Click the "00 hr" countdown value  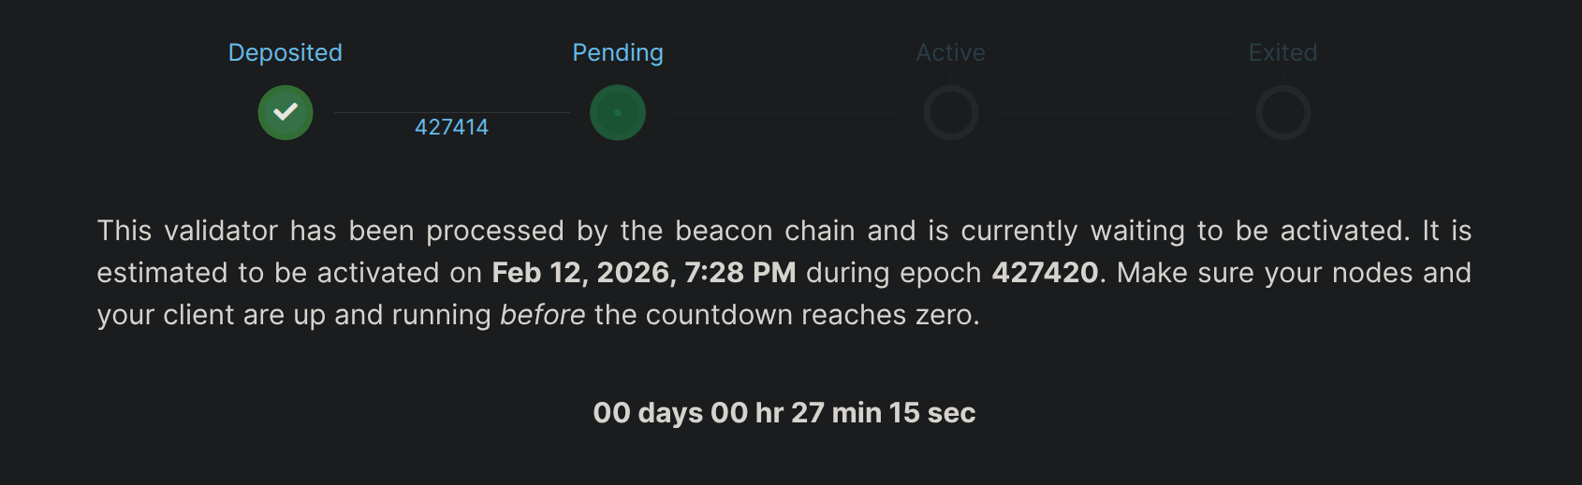746,413
